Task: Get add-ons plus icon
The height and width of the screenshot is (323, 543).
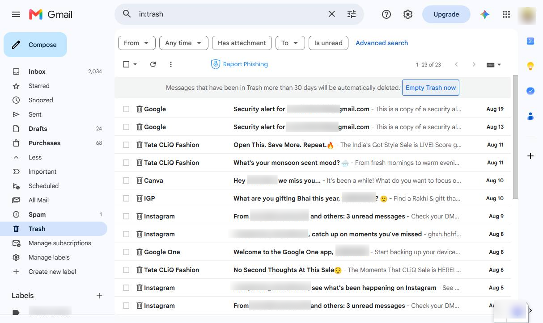Action: point(530,156)
